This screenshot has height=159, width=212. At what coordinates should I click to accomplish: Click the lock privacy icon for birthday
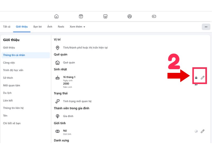(x=196, y=78)
